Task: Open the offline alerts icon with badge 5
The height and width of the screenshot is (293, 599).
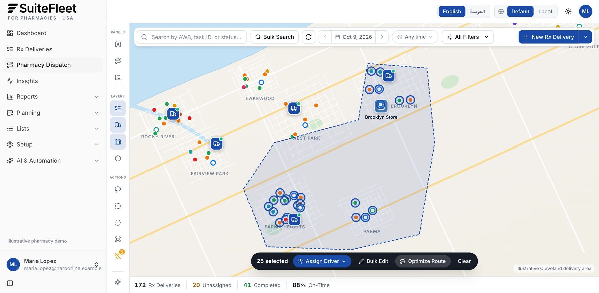Action: point(118,256)
